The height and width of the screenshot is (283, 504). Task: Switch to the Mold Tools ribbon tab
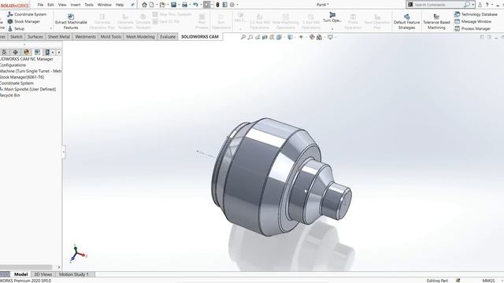[111, 37]
